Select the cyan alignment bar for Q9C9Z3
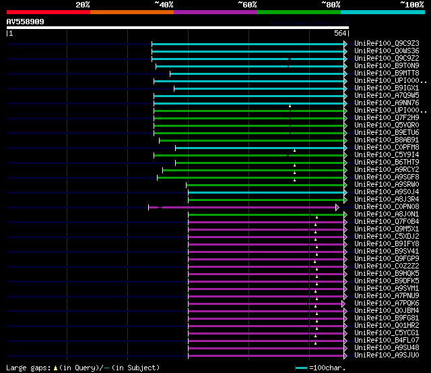Screen dimensions: 431x373 click(248, 44)
